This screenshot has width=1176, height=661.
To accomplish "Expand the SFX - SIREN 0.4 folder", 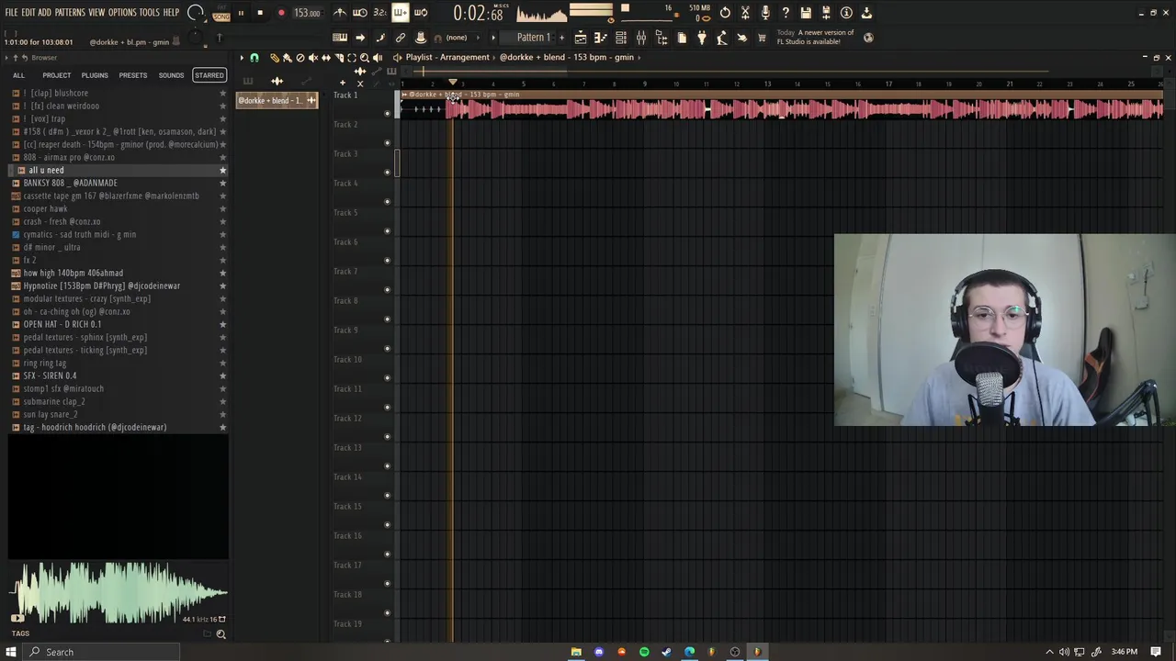I will pos(16,375).
